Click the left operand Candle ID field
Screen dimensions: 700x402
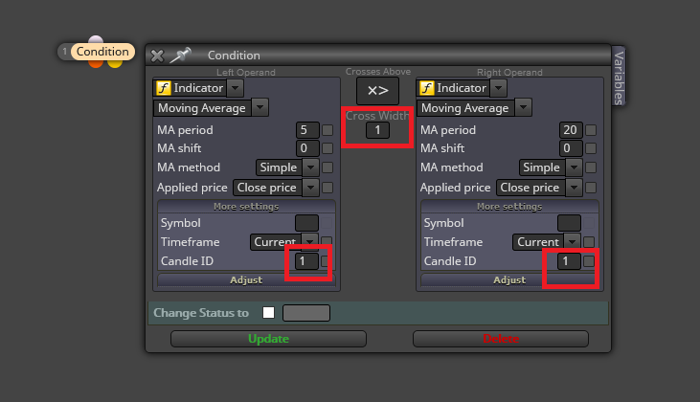(306, 261)
